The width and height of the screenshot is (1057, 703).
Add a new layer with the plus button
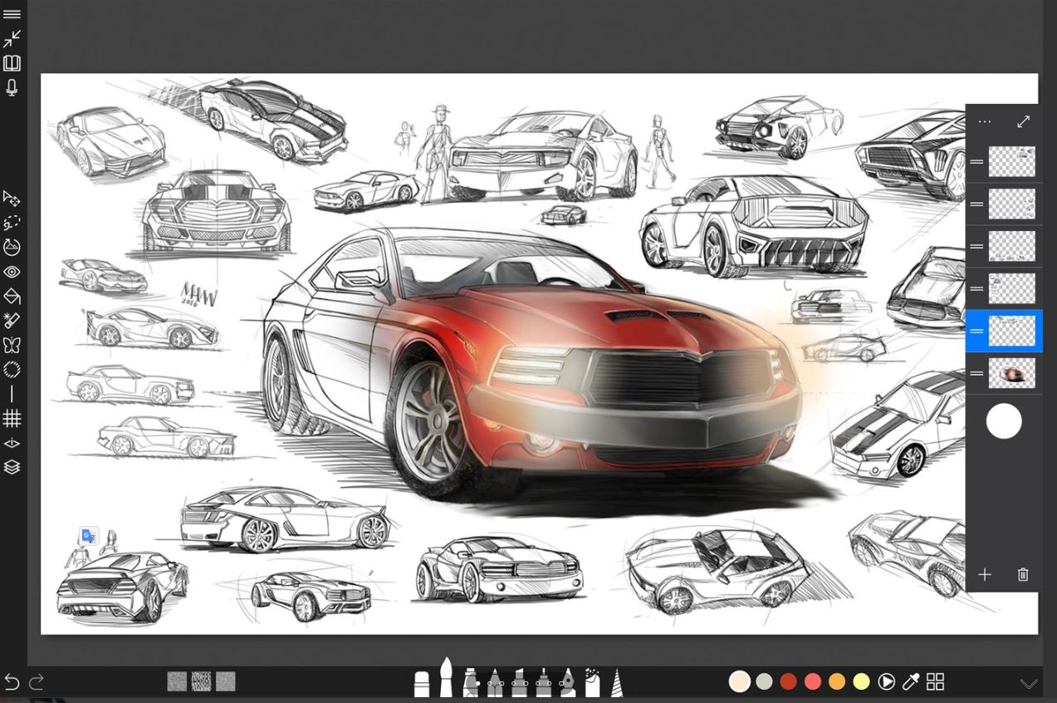pyautogui.click(x=985, y=574)
